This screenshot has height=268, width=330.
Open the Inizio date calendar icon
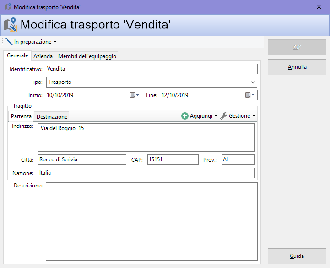coord(132,95)
